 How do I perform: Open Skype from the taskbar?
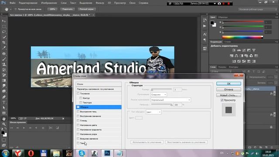[x=82, y=153]
